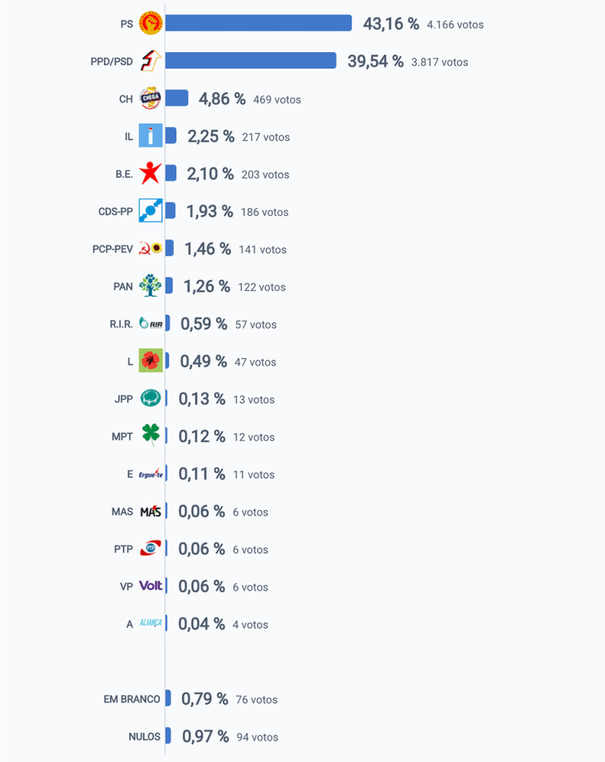Click the PPD/PSD 39,54 % bar
The image size is (605, 762).
(x=250, y=61)
